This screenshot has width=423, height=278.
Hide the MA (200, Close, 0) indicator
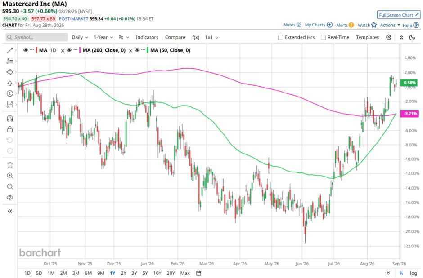tap(69, 50)
